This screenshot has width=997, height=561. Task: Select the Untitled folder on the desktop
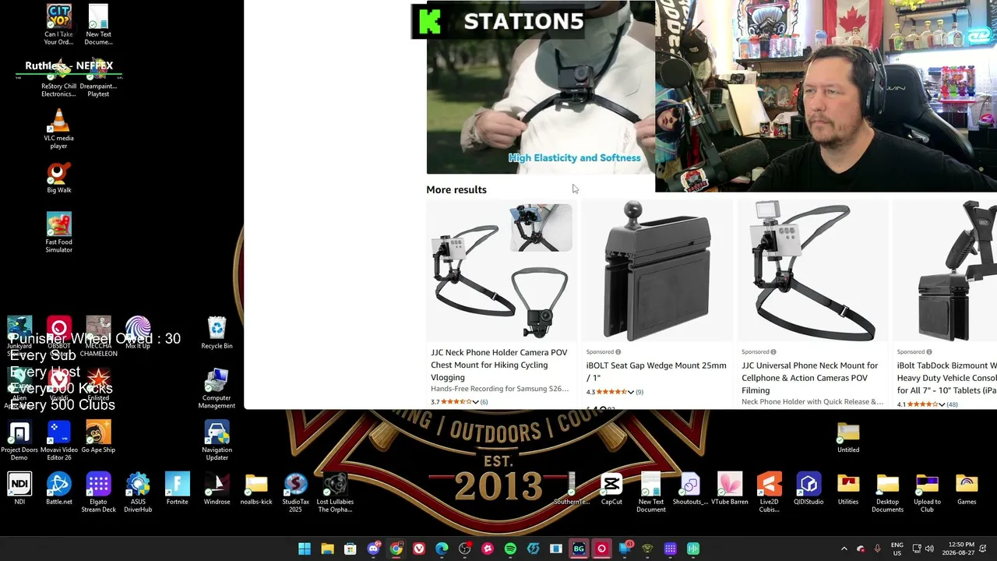click(848, 436)
